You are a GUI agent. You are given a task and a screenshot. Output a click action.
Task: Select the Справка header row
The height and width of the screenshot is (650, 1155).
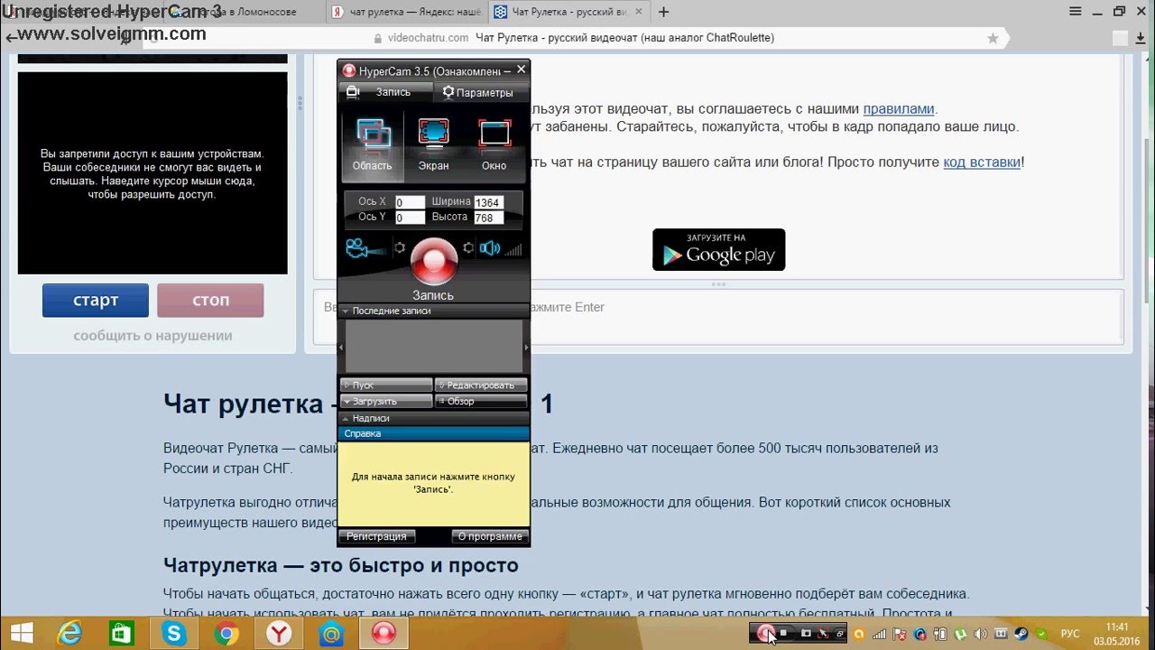pos(433,433)
